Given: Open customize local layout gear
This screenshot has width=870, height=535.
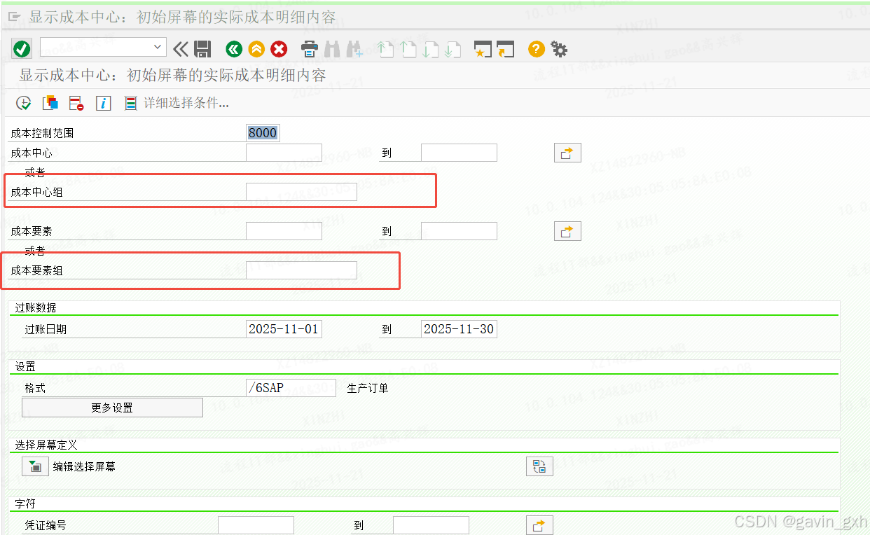Looking at the screenshot, I should pos(558,49).
